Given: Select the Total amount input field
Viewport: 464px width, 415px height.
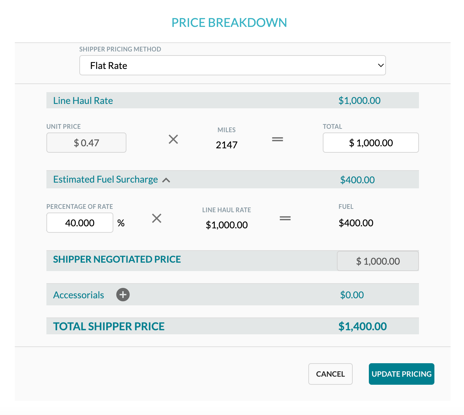Looking at the screenshot, I should [x=371, y=143].
